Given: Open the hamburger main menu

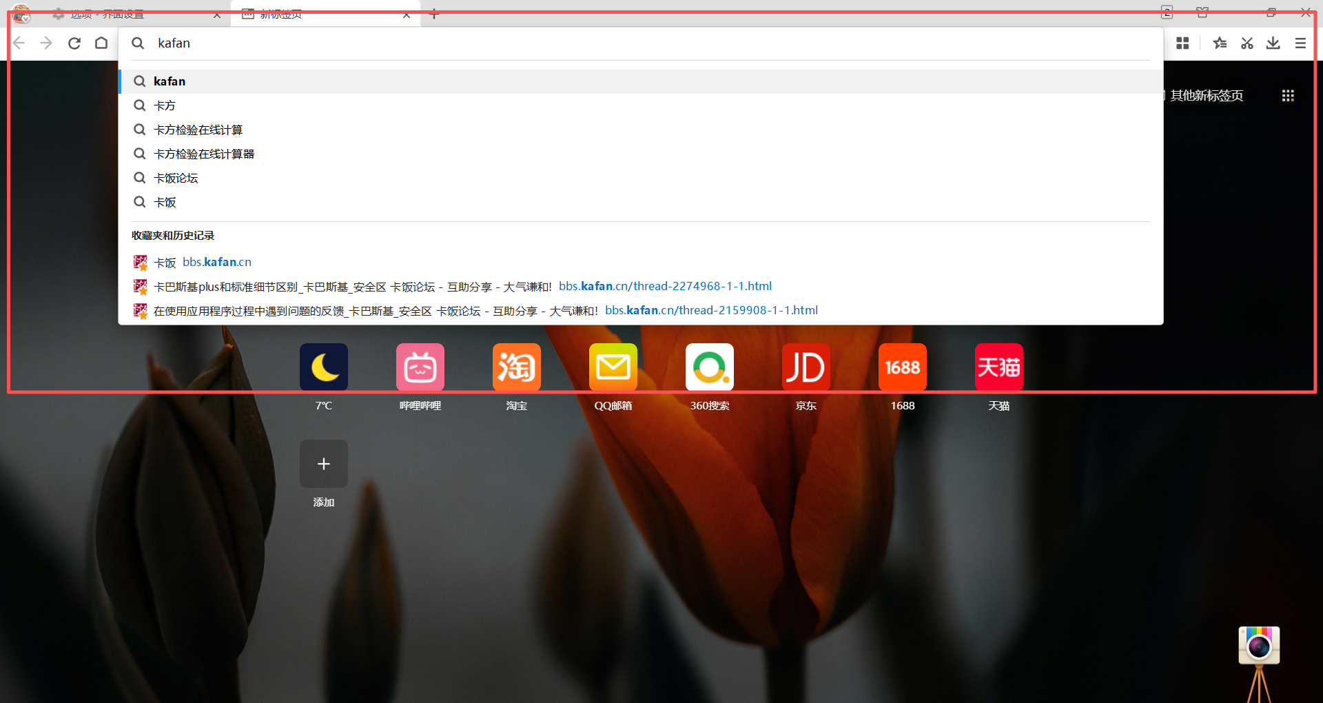Looking at the screenshot, I should tap(1300, 43).
